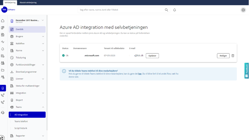Open the home icon in the left rail
Image resolution: width=249 pixels, height=140 pixels.
tap(3, 21)
